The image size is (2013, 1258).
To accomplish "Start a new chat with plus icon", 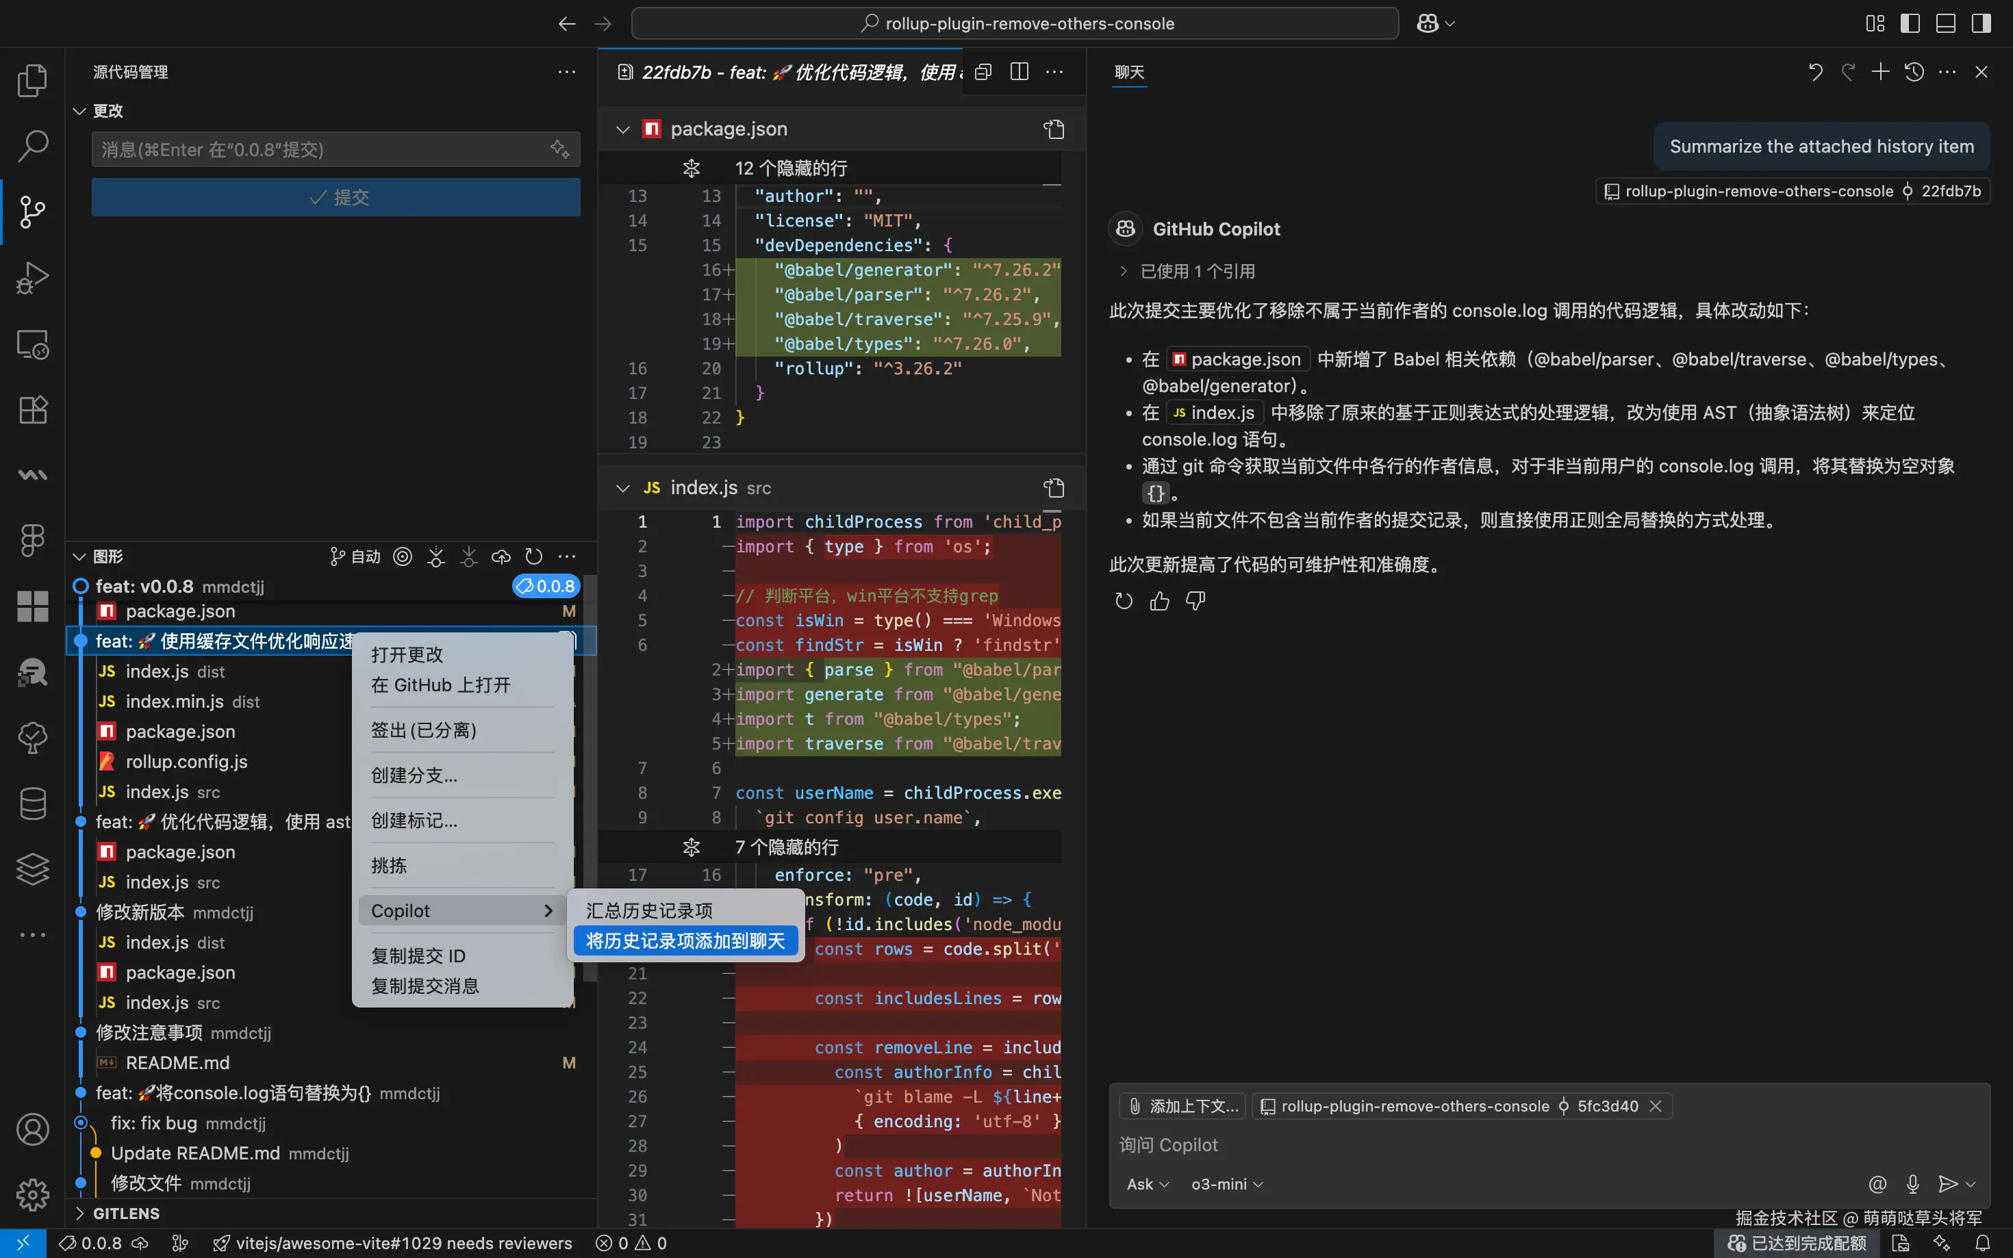I will [1880, 73].
